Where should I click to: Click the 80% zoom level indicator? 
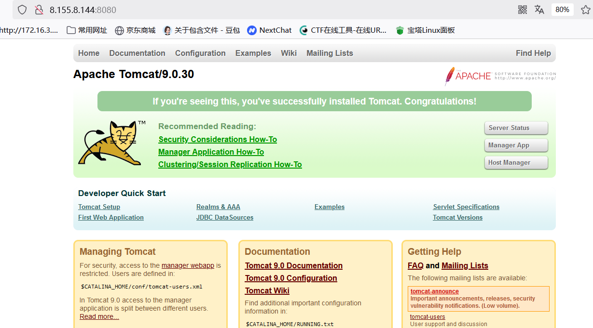click(562, 10)
